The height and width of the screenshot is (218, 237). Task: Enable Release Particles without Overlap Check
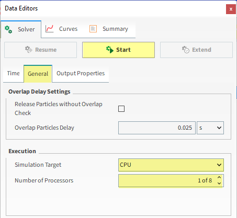click(x=121, y=109)
